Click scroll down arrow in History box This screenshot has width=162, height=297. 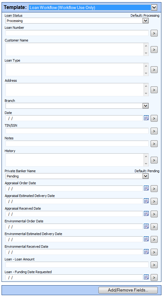[x=146, y=164]
